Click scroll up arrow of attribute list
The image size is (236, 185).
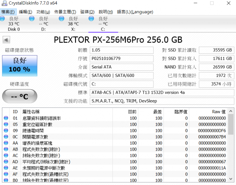point(231,111)
